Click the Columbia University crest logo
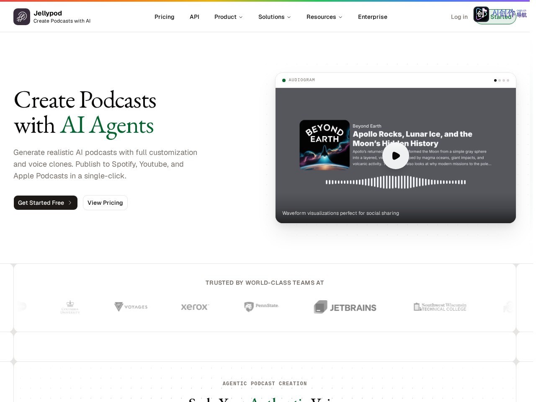 [x=70, y=307]
